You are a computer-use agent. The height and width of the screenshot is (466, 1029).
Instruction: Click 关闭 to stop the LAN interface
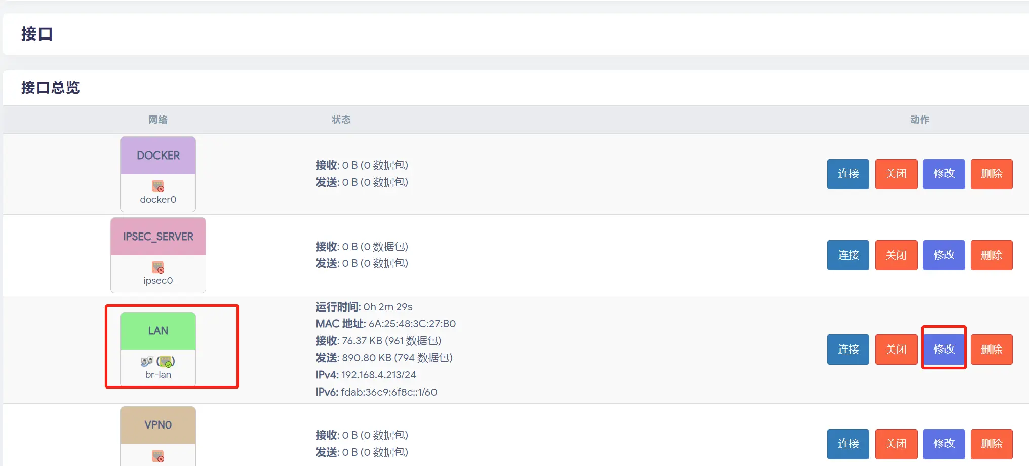[896, 349]
